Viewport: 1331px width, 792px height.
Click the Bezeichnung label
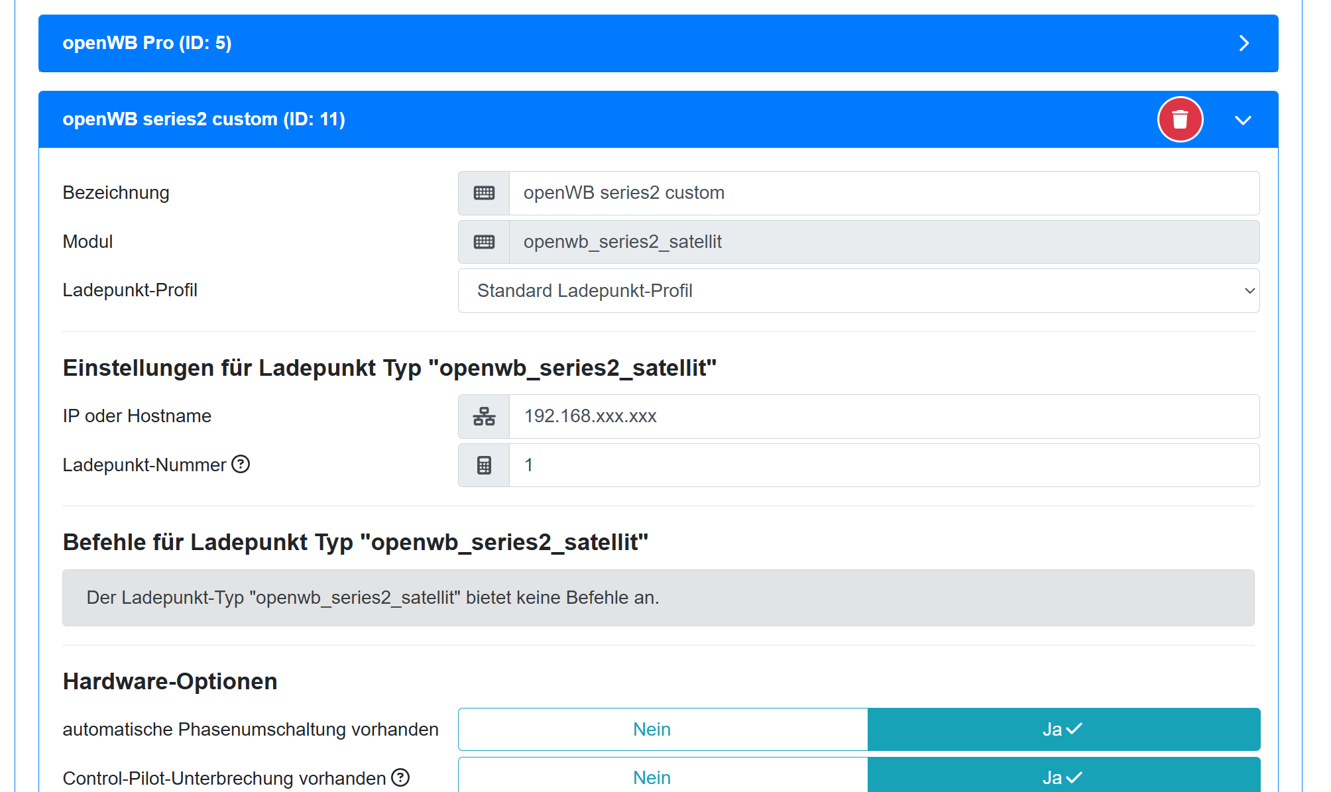coord(116,193)
